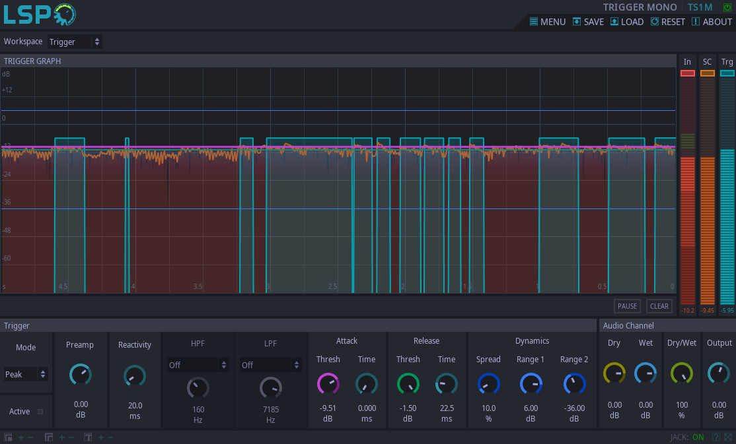Click the Release Time knob
Screen dimensions: 736x444
point(447,383)
